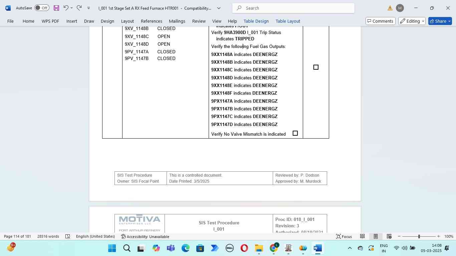456x256 pixels.
Task: Click the Search box in title bar
Action: point(294,8)
